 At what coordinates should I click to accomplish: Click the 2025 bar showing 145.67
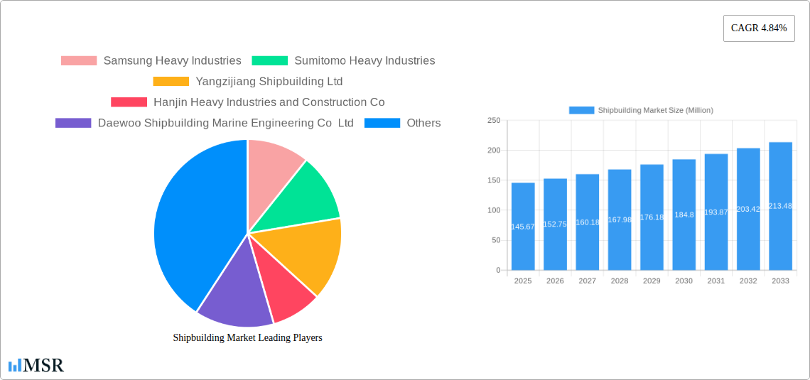click(x=523, y=227)
